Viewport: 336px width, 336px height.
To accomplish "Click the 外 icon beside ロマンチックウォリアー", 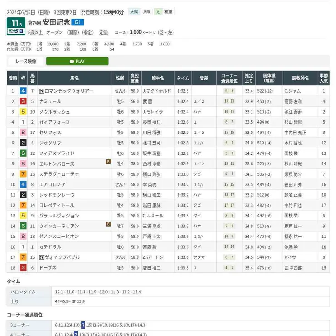I will tap(41, 91).
